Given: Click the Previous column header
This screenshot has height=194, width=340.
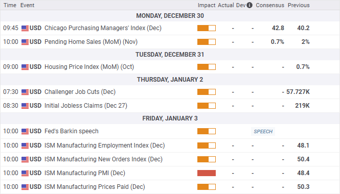Looking at the screenshot, I should (x=299, y=5).
